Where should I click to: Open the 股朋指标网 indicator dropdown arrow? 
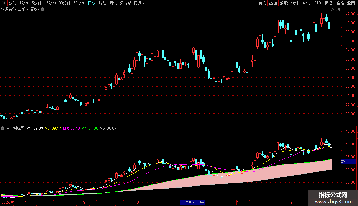[3, 128]
